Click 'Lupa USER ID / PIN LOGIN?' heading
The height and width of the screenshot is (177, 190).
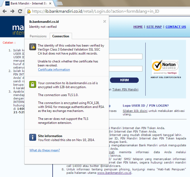click(146, 106)
